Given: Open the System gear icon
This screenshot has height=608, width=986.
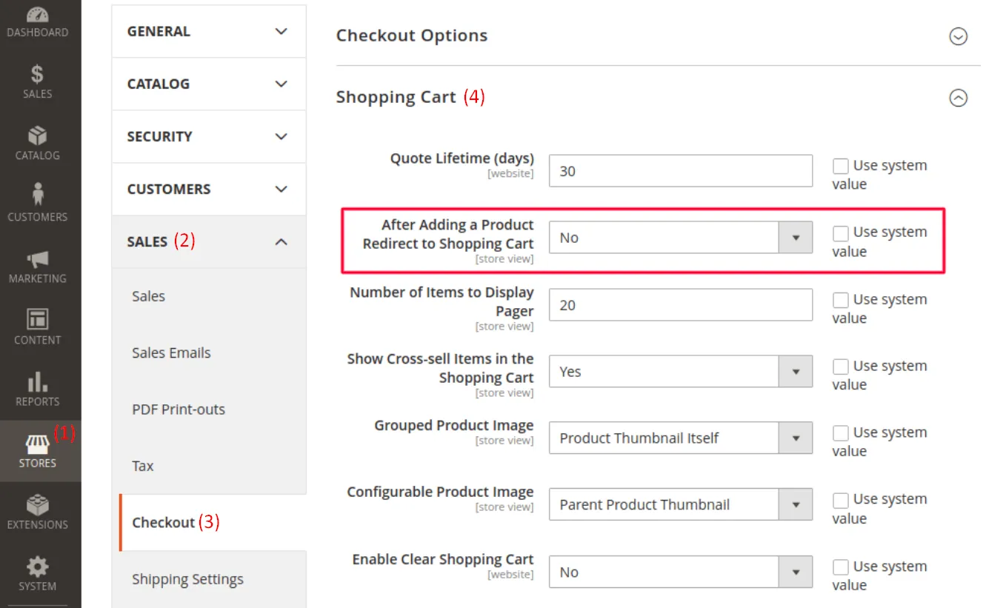Looking at the screenshot, I should (x=37, y=567).
